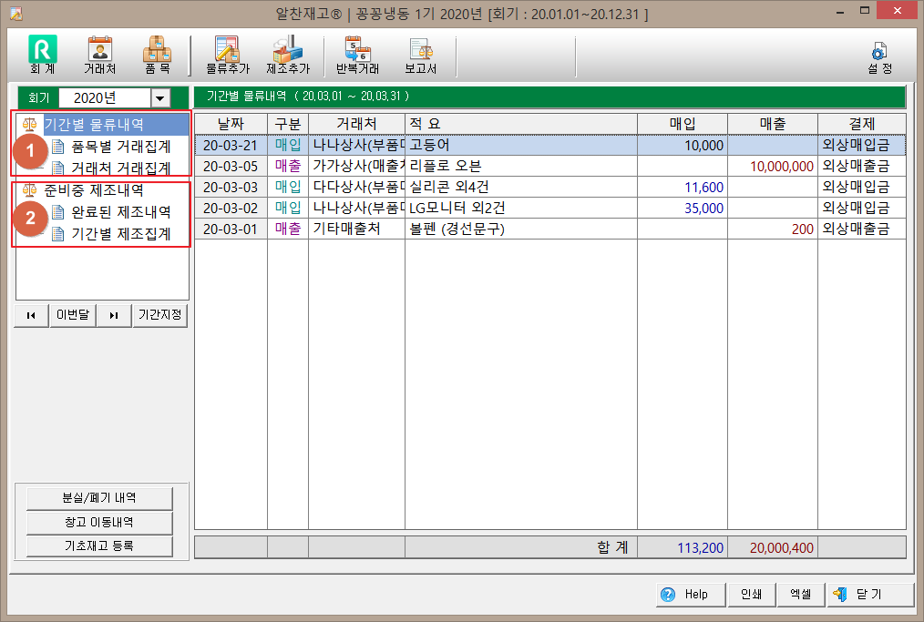Select the 실리콘 외4건 entry
Viewport: 924px width, 622px height.
coord(449,188)
